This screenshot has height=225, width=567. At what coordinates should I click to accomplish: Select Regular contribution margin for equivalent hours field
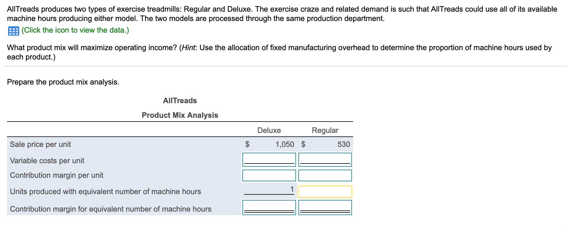325,208
